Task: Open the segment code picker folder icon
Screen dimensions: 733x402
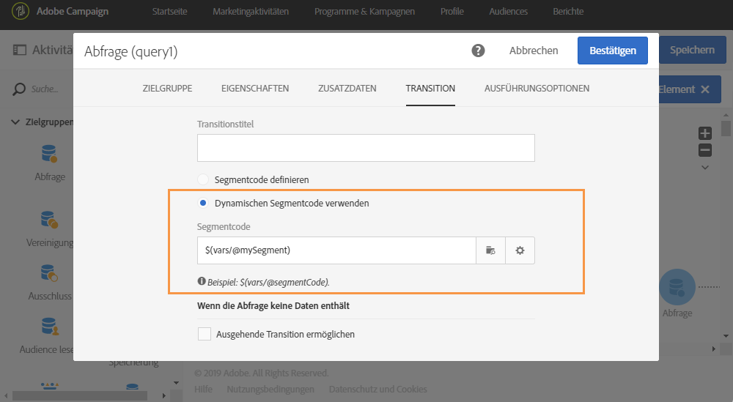Action: click(x=490, y=250)
